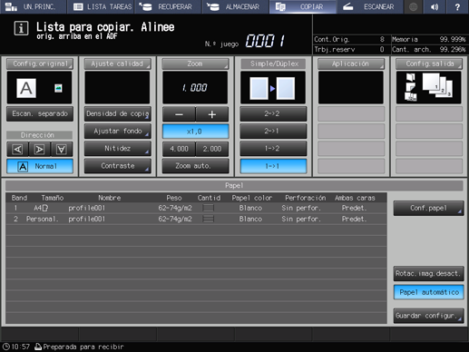Click tray 1 paper quantity indicator icon
Image resolution: width=469 pixels, height=352 pixels.
pyautogui.click(x=208, y=208)
